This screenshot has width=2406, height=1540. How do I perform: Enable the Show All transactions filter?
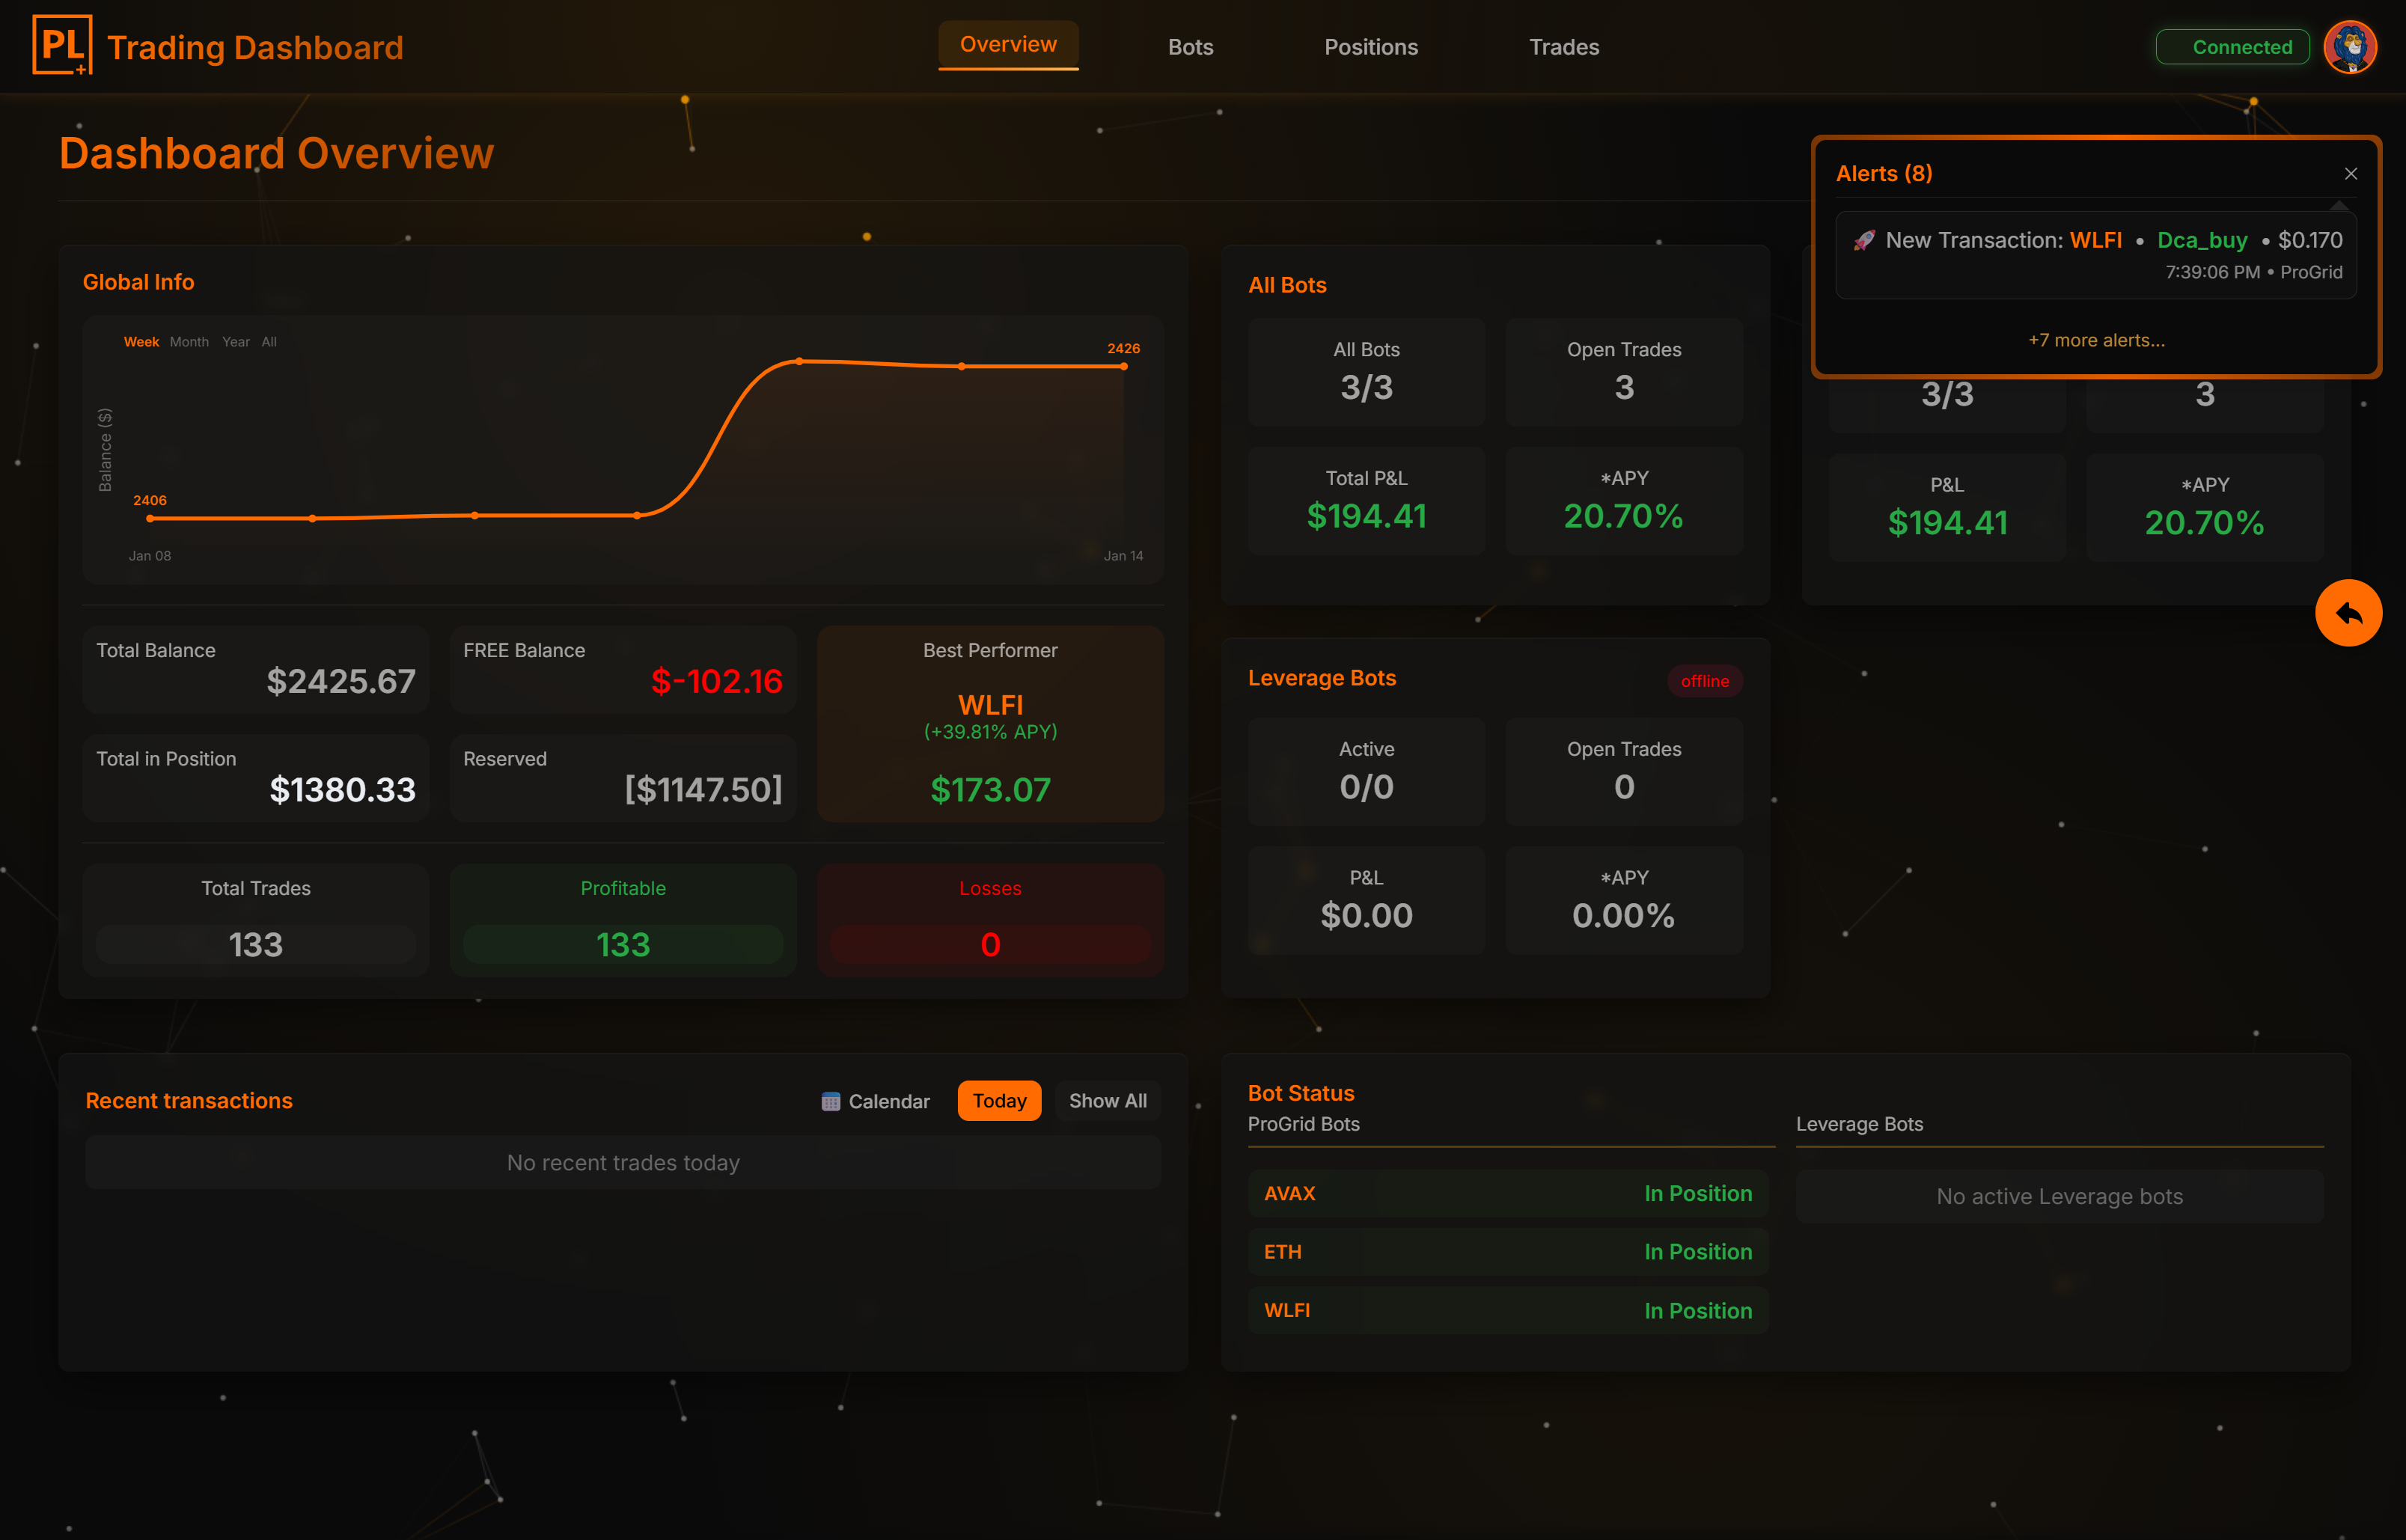point(1107,1100)
